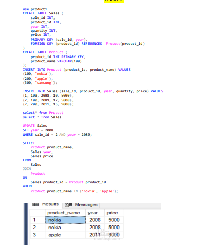Screen dimensions: 214x246
Task: Click the 'select* from Product' line
Action: click(x=43, y=113)
